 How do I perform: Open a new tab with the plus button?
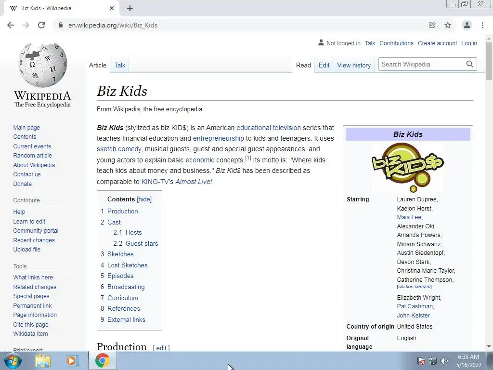(x=130, y=8)
